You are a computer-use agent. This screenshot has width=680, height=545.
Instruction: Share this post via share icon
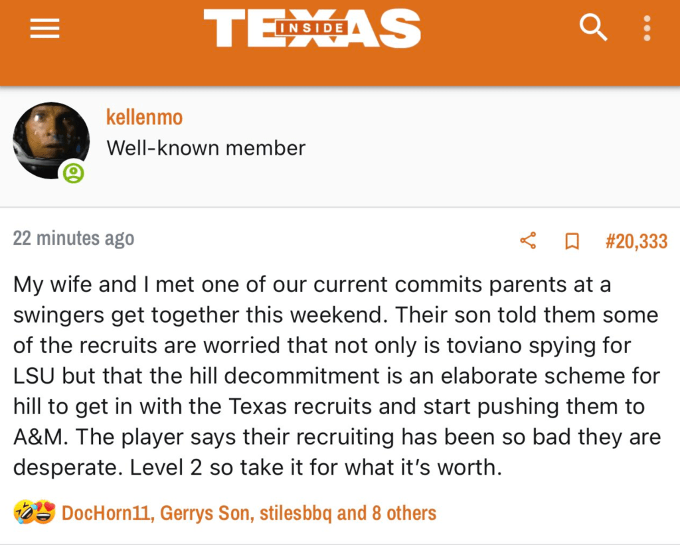529,240
